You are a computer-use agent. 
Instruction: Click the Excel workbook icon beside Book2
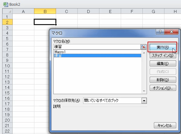coord(5,5)
